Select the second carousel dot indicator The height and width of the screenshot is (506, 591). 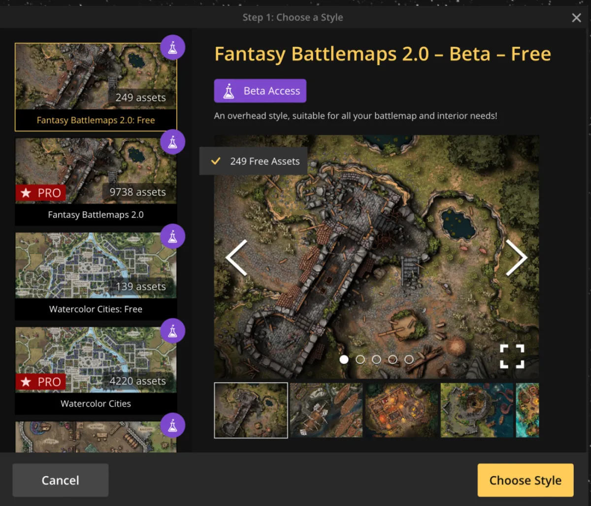coord(360,359)
